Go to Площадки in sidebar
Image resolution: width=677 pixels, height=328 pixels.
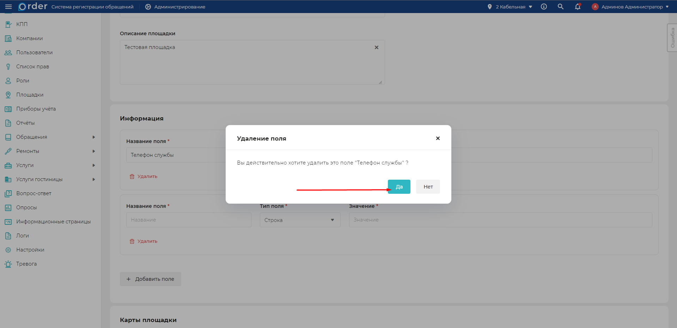click(x=30, y=95)
